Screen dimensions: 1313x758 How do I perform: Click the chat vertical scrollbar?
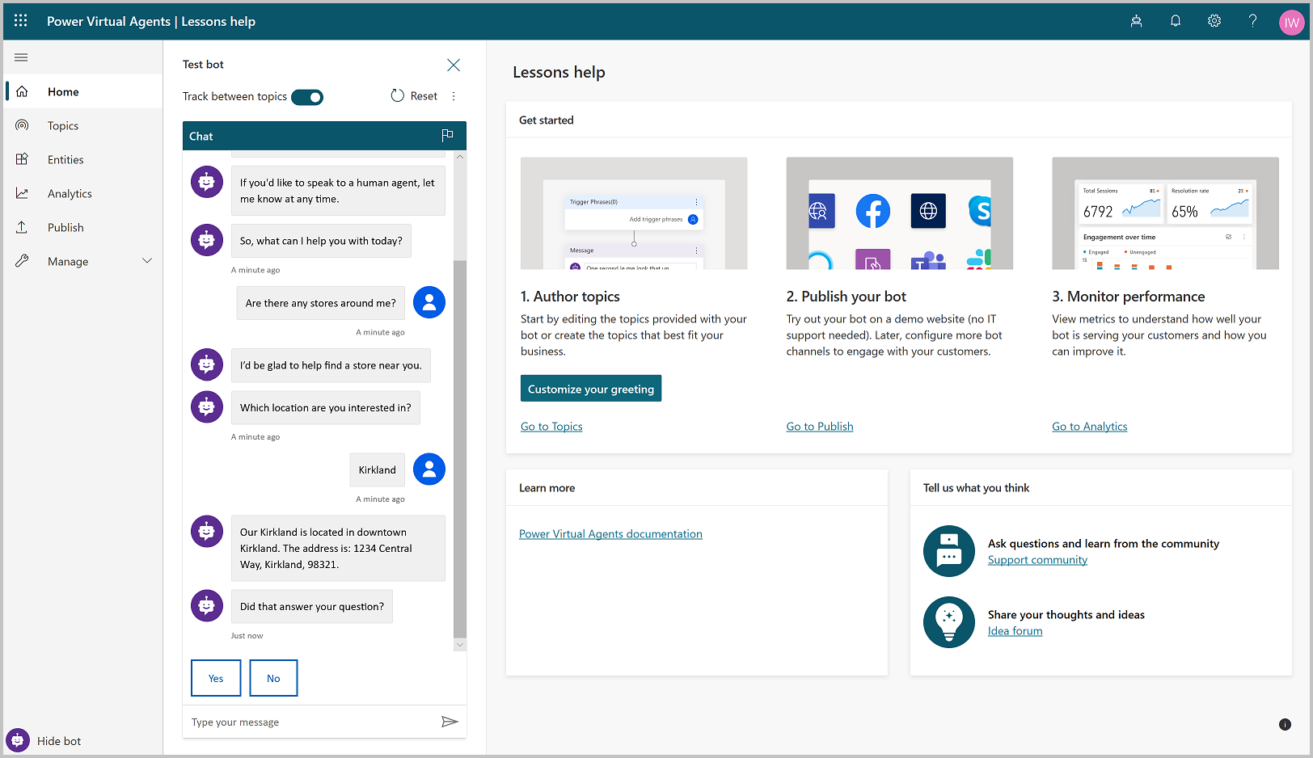pyautogui.click(x=460, y=444)
